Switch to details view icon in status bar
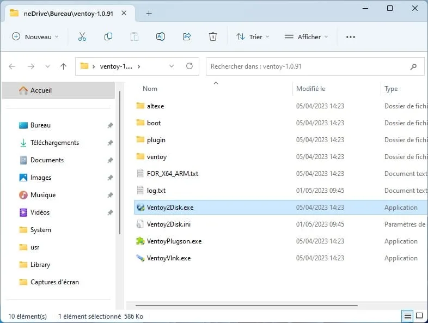The width and height of the screenshot is (428, 323). [407, 316]
